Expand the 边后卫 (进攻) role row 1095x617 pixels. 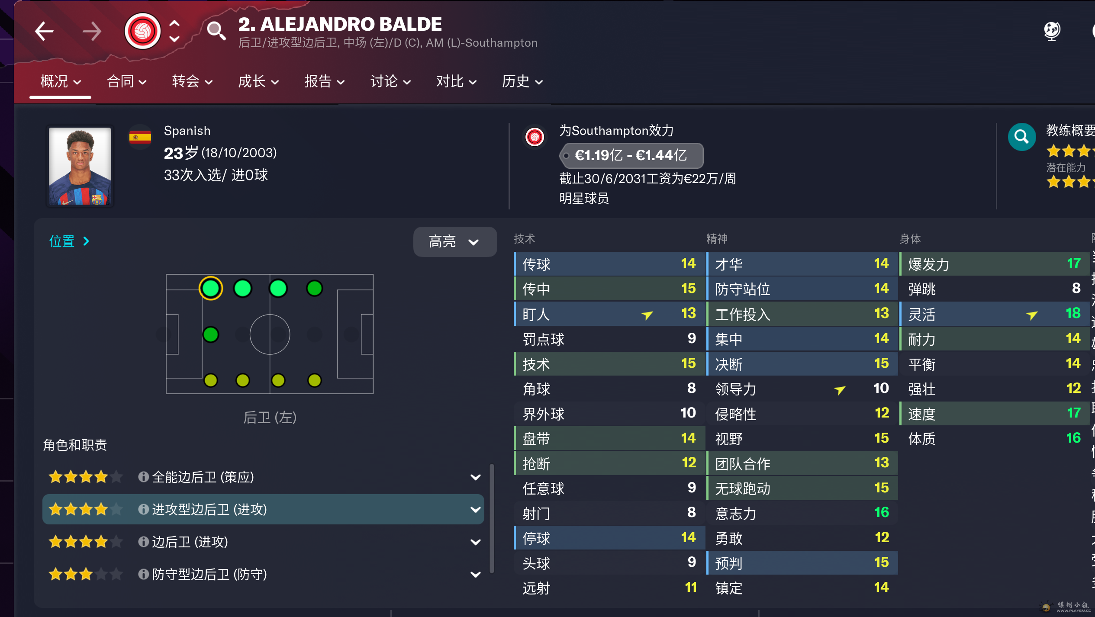pos(475,542)
